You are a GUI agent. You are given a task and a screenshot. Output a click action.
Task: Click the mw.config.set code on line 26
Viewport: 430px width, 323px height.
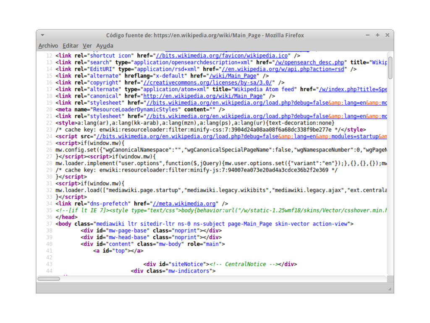point(221,150)
